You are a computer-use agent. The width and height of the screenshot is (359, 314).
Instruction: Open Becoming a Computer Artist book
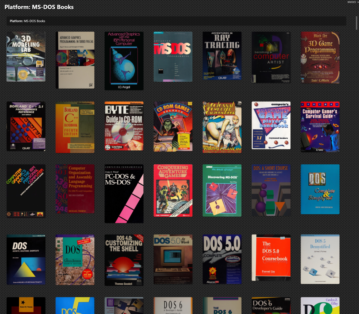tap(271, 57)
